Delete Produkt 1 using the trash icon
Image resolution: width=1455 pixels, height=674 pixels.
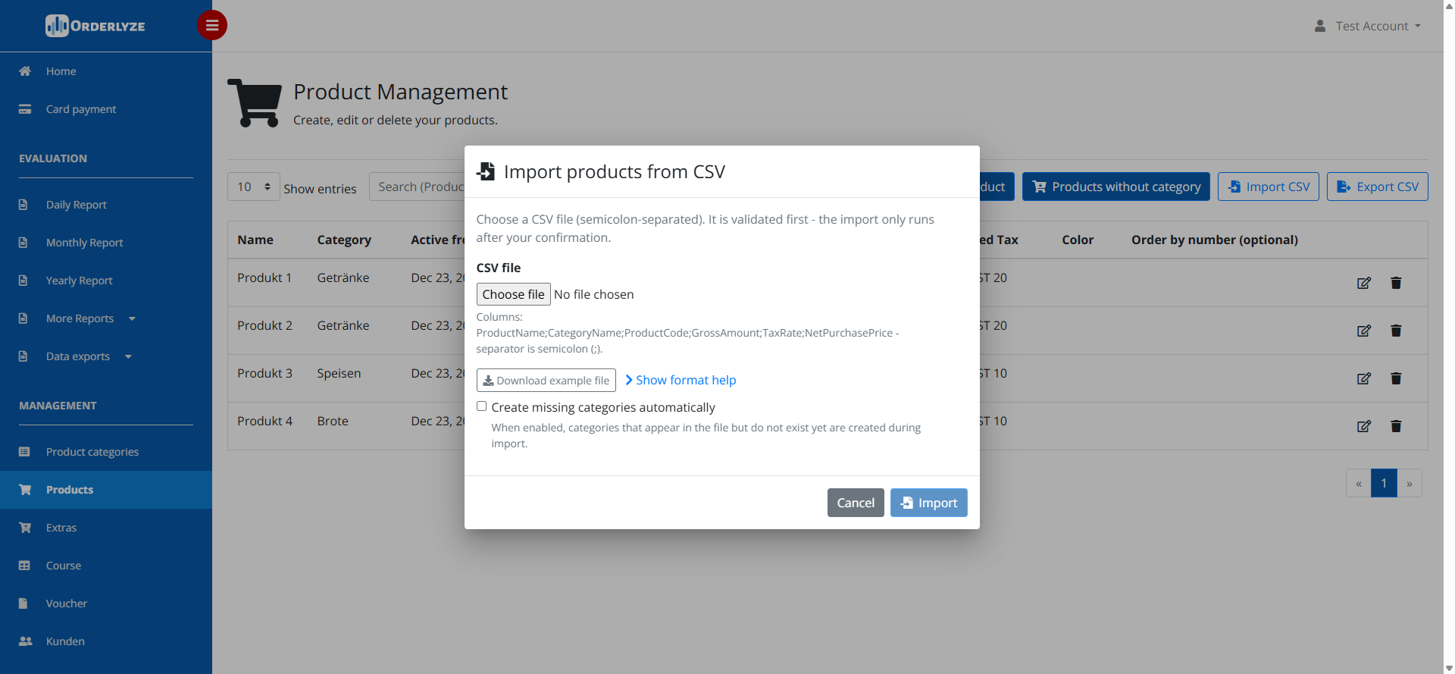coord(1396,283)
